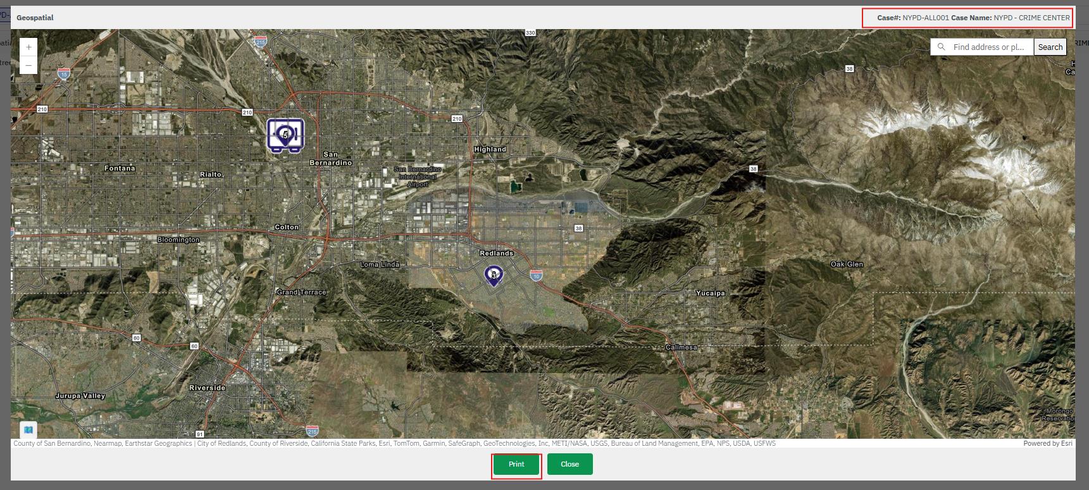Zoom out of the map with minus button

point(28,65)
